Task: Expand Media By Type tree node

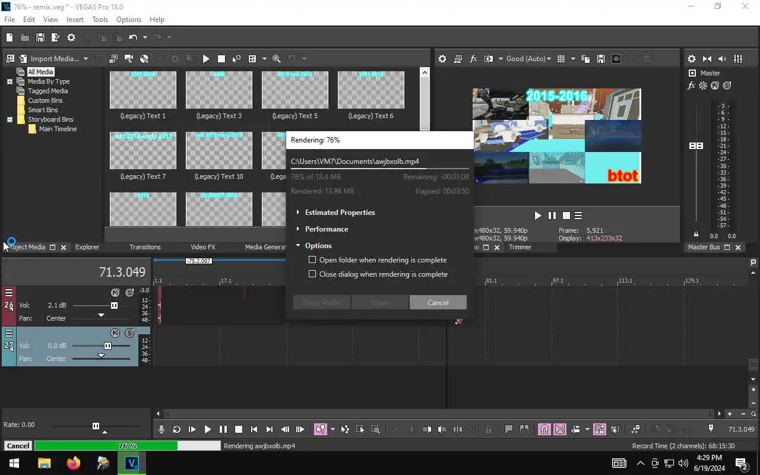Action: [x=9, y=81]
